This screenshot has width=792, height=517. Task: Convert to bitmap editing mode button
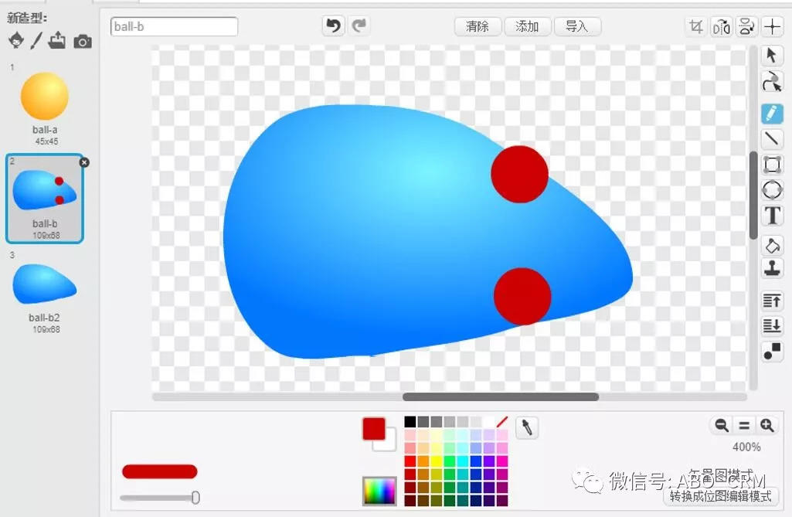[721, 496]
